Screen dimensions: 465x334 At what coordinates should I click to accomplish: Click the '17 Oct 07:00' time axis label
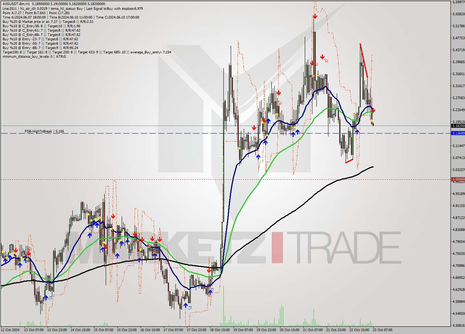[x=173, y=330]
